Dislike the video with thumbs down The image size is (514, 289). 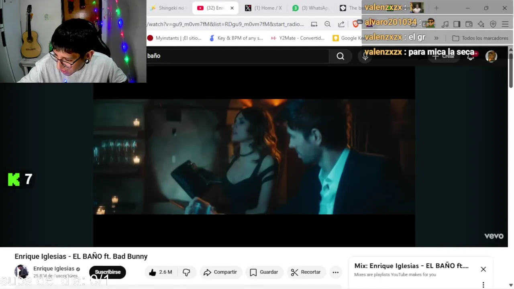point(186,272)
